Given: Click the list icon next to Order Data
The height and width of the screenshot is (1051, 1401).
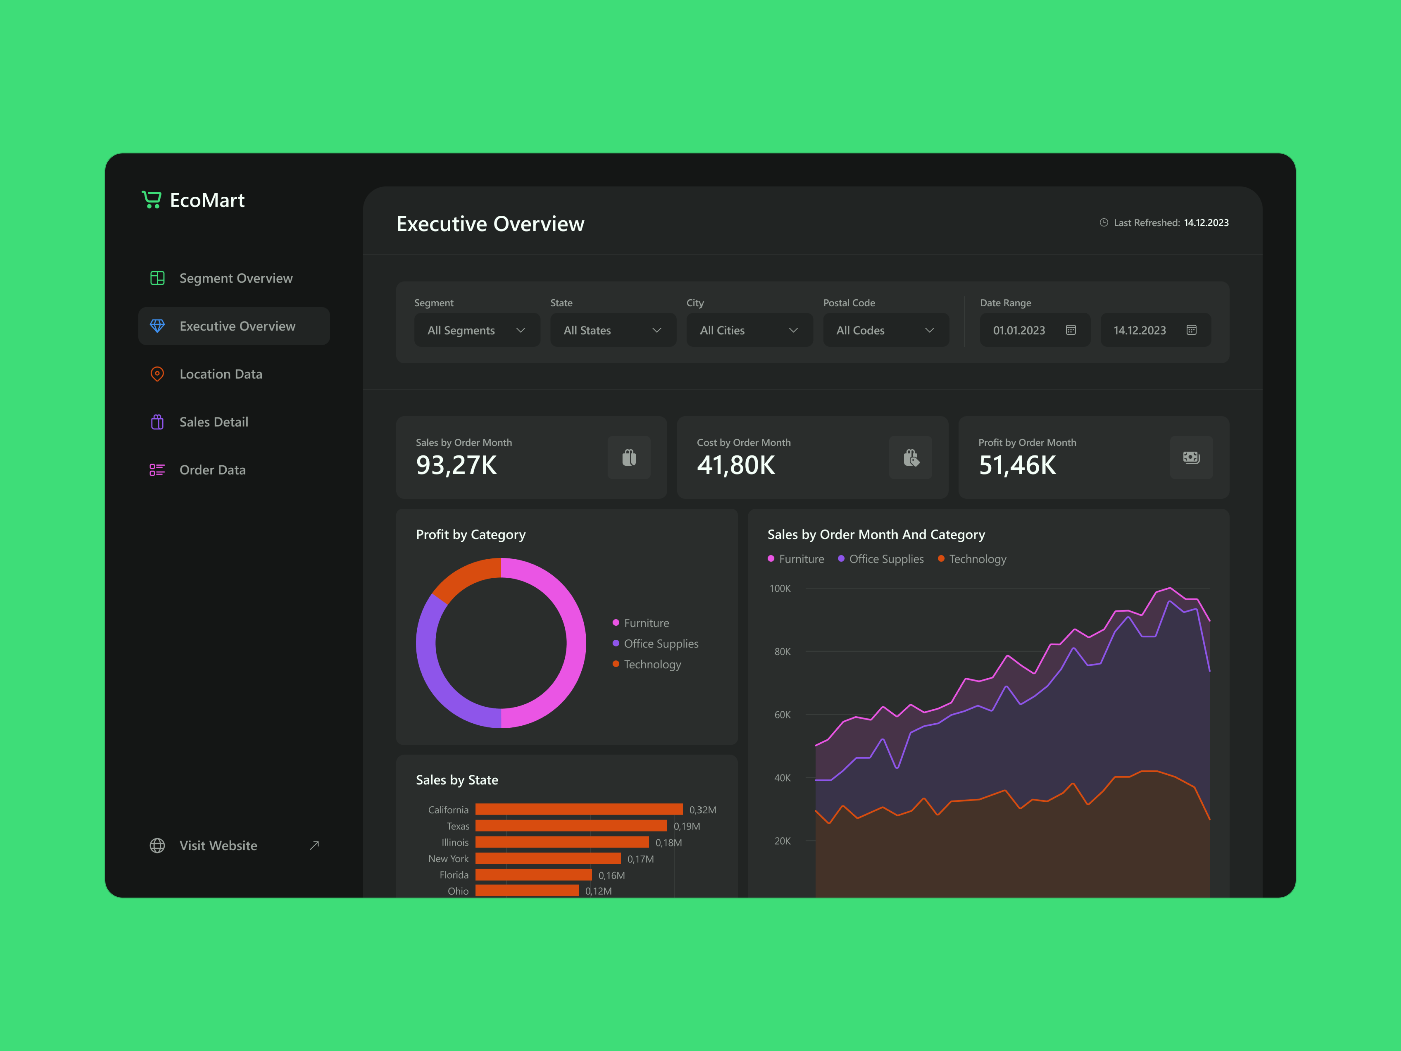Looking at the screenshot, I should (x=157, y=469).
